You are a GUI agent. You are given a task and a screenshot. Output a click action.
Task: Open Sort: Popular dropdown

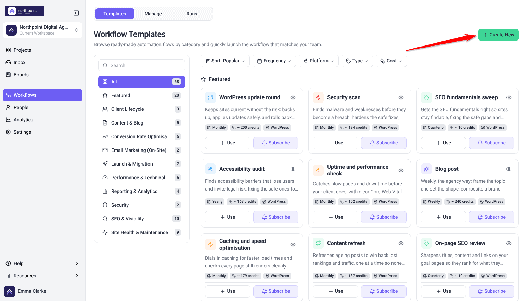pos(225,61)
